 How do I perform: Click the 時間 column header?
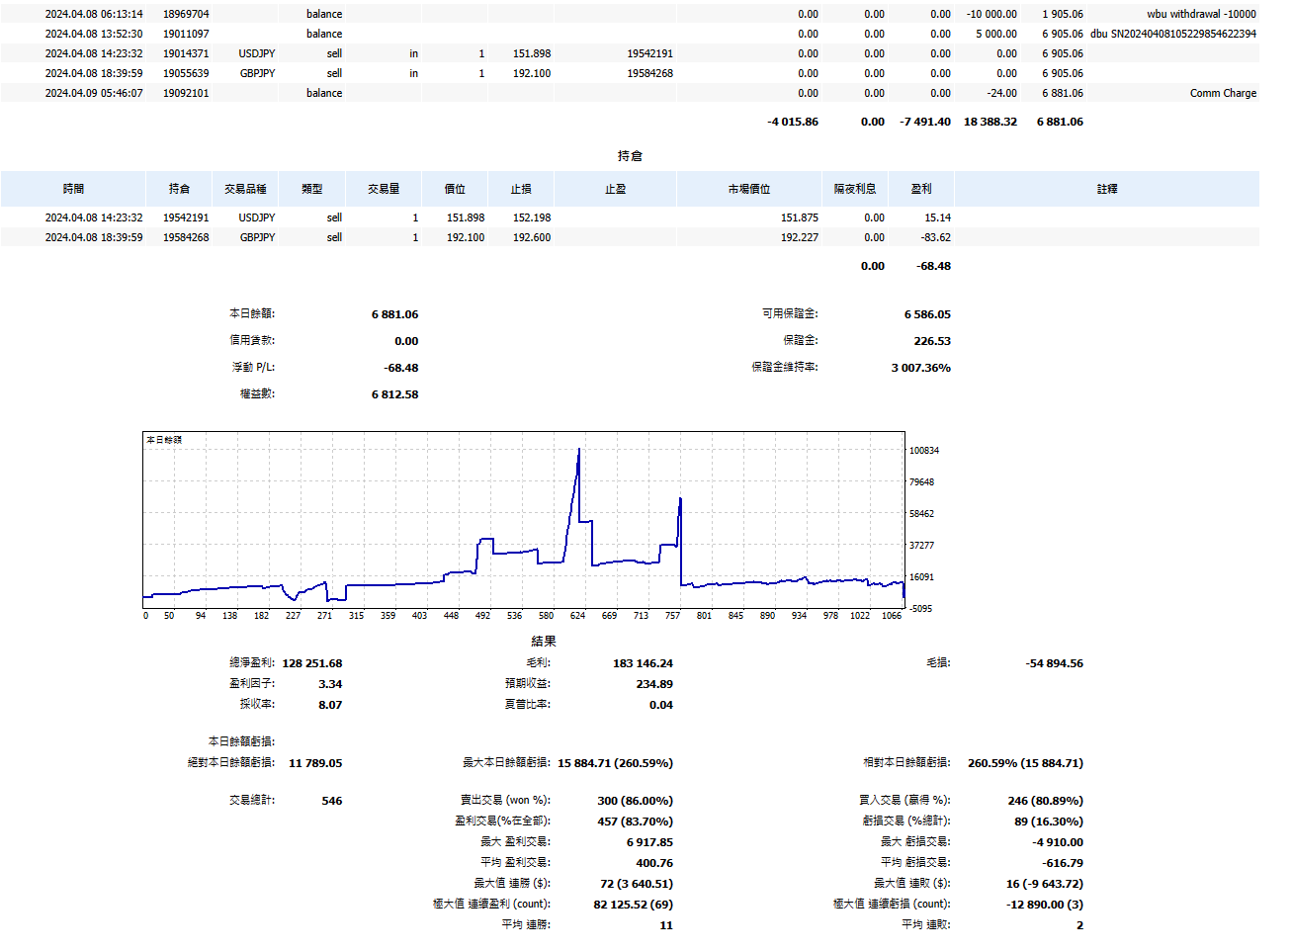pos(73,189)
